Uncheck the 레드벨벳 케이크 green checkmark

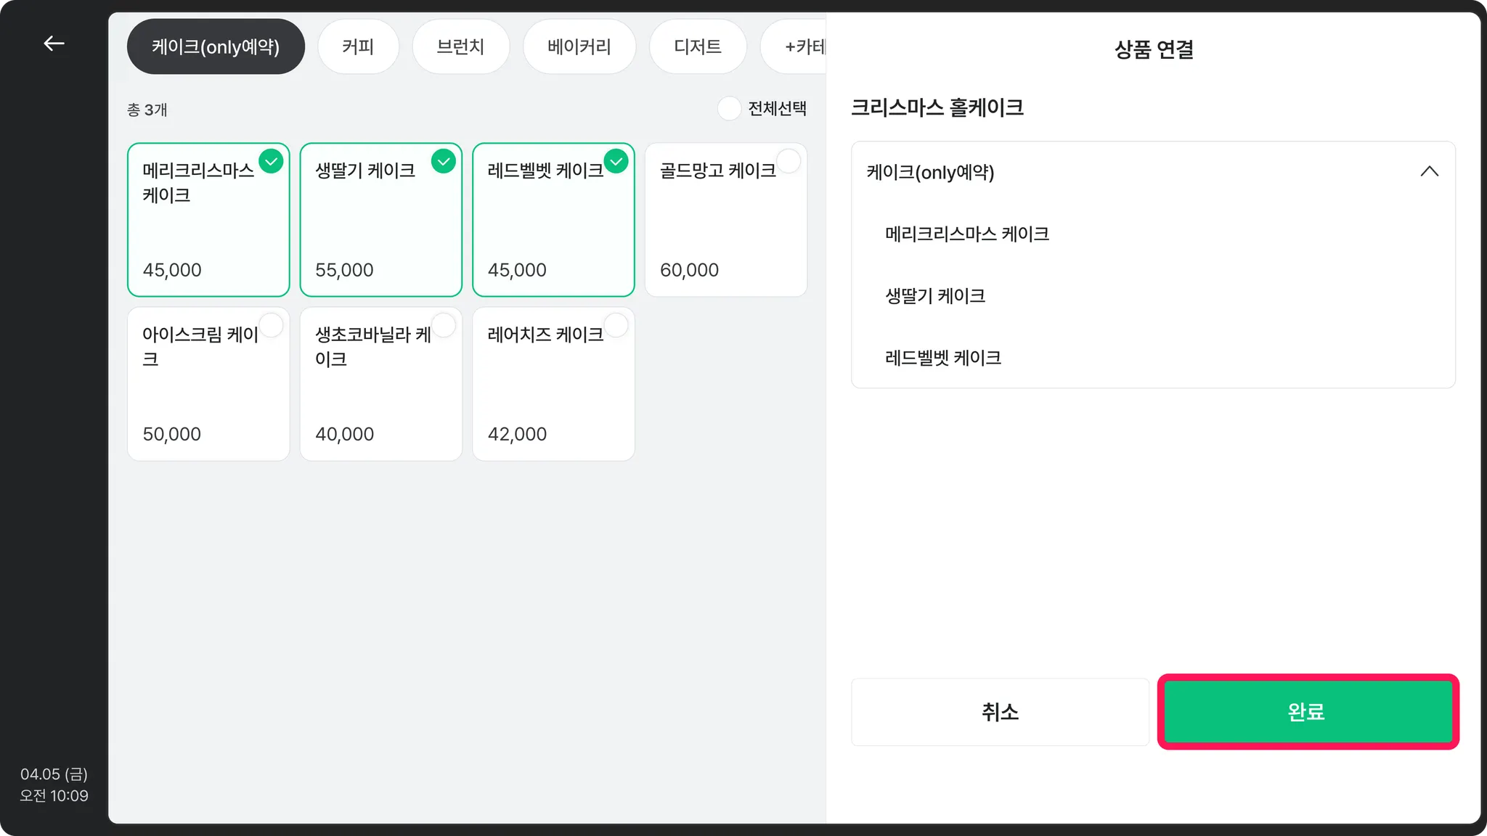pos(616,161)
